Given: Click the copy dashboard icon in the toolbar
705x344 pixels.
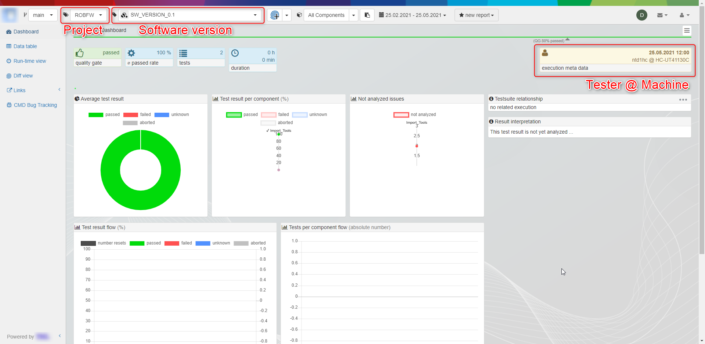Looking at the screenshot, I should 367,15.
